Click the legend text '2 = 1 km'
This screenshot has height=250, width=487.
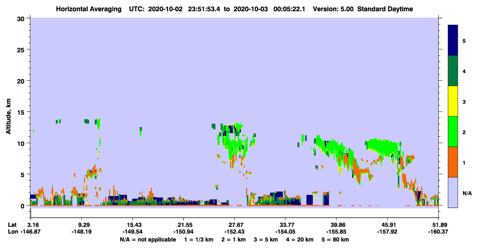pos(234,239)
